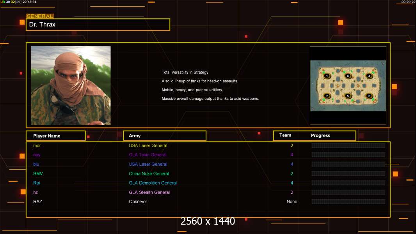Click the Dr. Thrax general name field
Image resolution: width=416 pixels, height=234 pixels.
(x=98, y=25)
